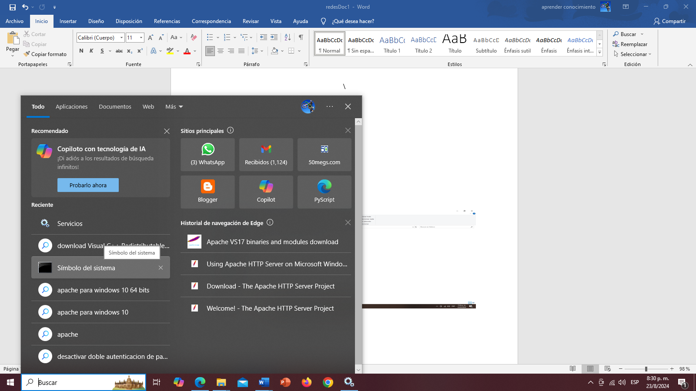Toggle superscript formatting button
This screenshot has width=696, height=391.
pos(140,51)
